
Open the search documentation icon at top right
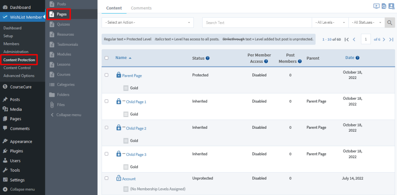[384, 6]
